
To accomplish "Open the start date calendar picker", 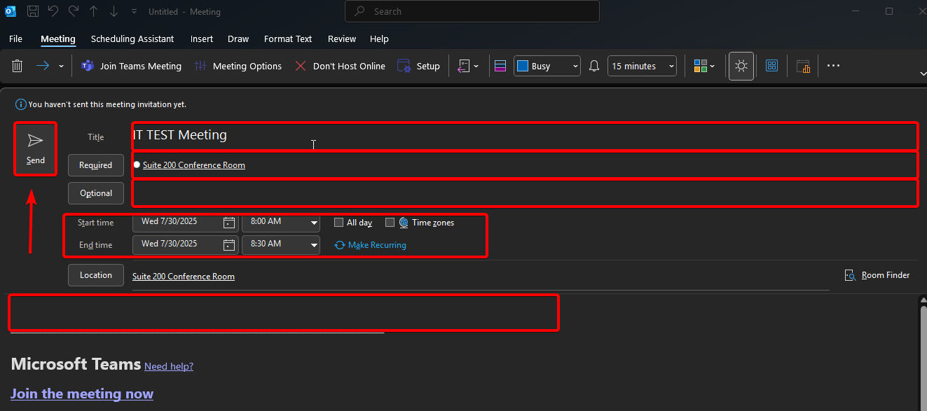I will pos(229,223).
